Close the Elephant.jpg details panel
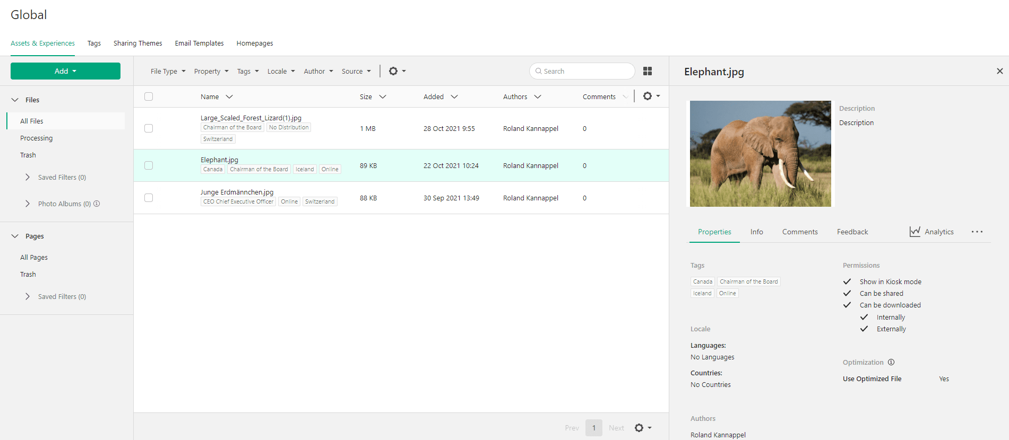 tap(999, 71)
